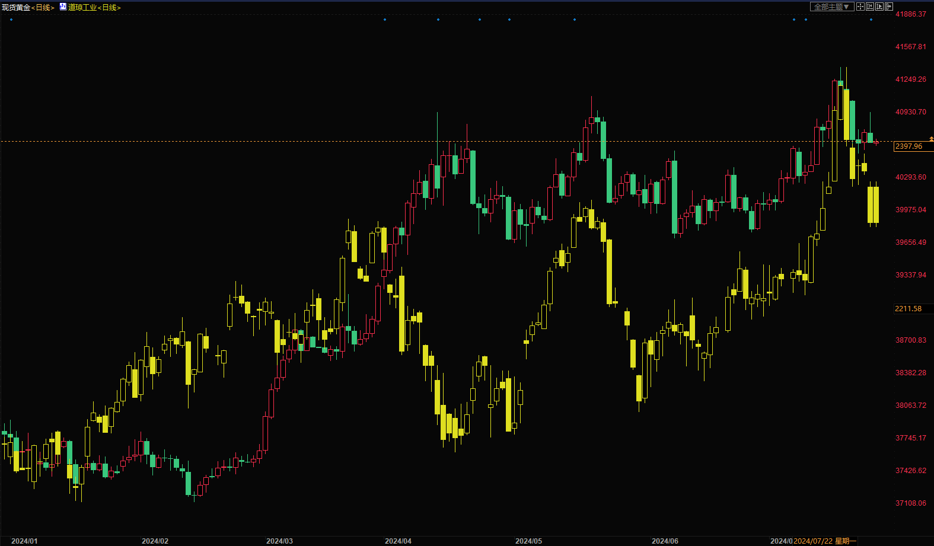The width and height of the screenshot is (934, 546).
Task: Click the last blue info dot on the right
Action: coord(871,20)
